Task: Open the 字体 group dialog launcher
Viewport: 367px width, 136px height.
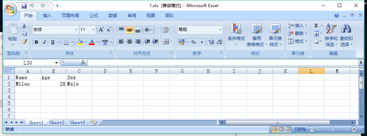Action: [111, 53]
